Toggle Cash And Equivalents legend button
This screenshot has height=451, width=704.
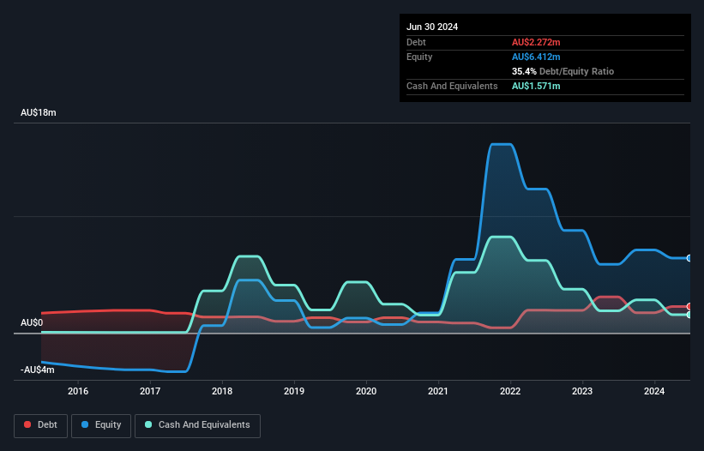pos(197,425)
